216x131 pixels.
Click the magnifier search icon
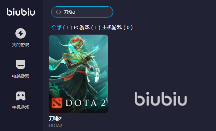59,12
